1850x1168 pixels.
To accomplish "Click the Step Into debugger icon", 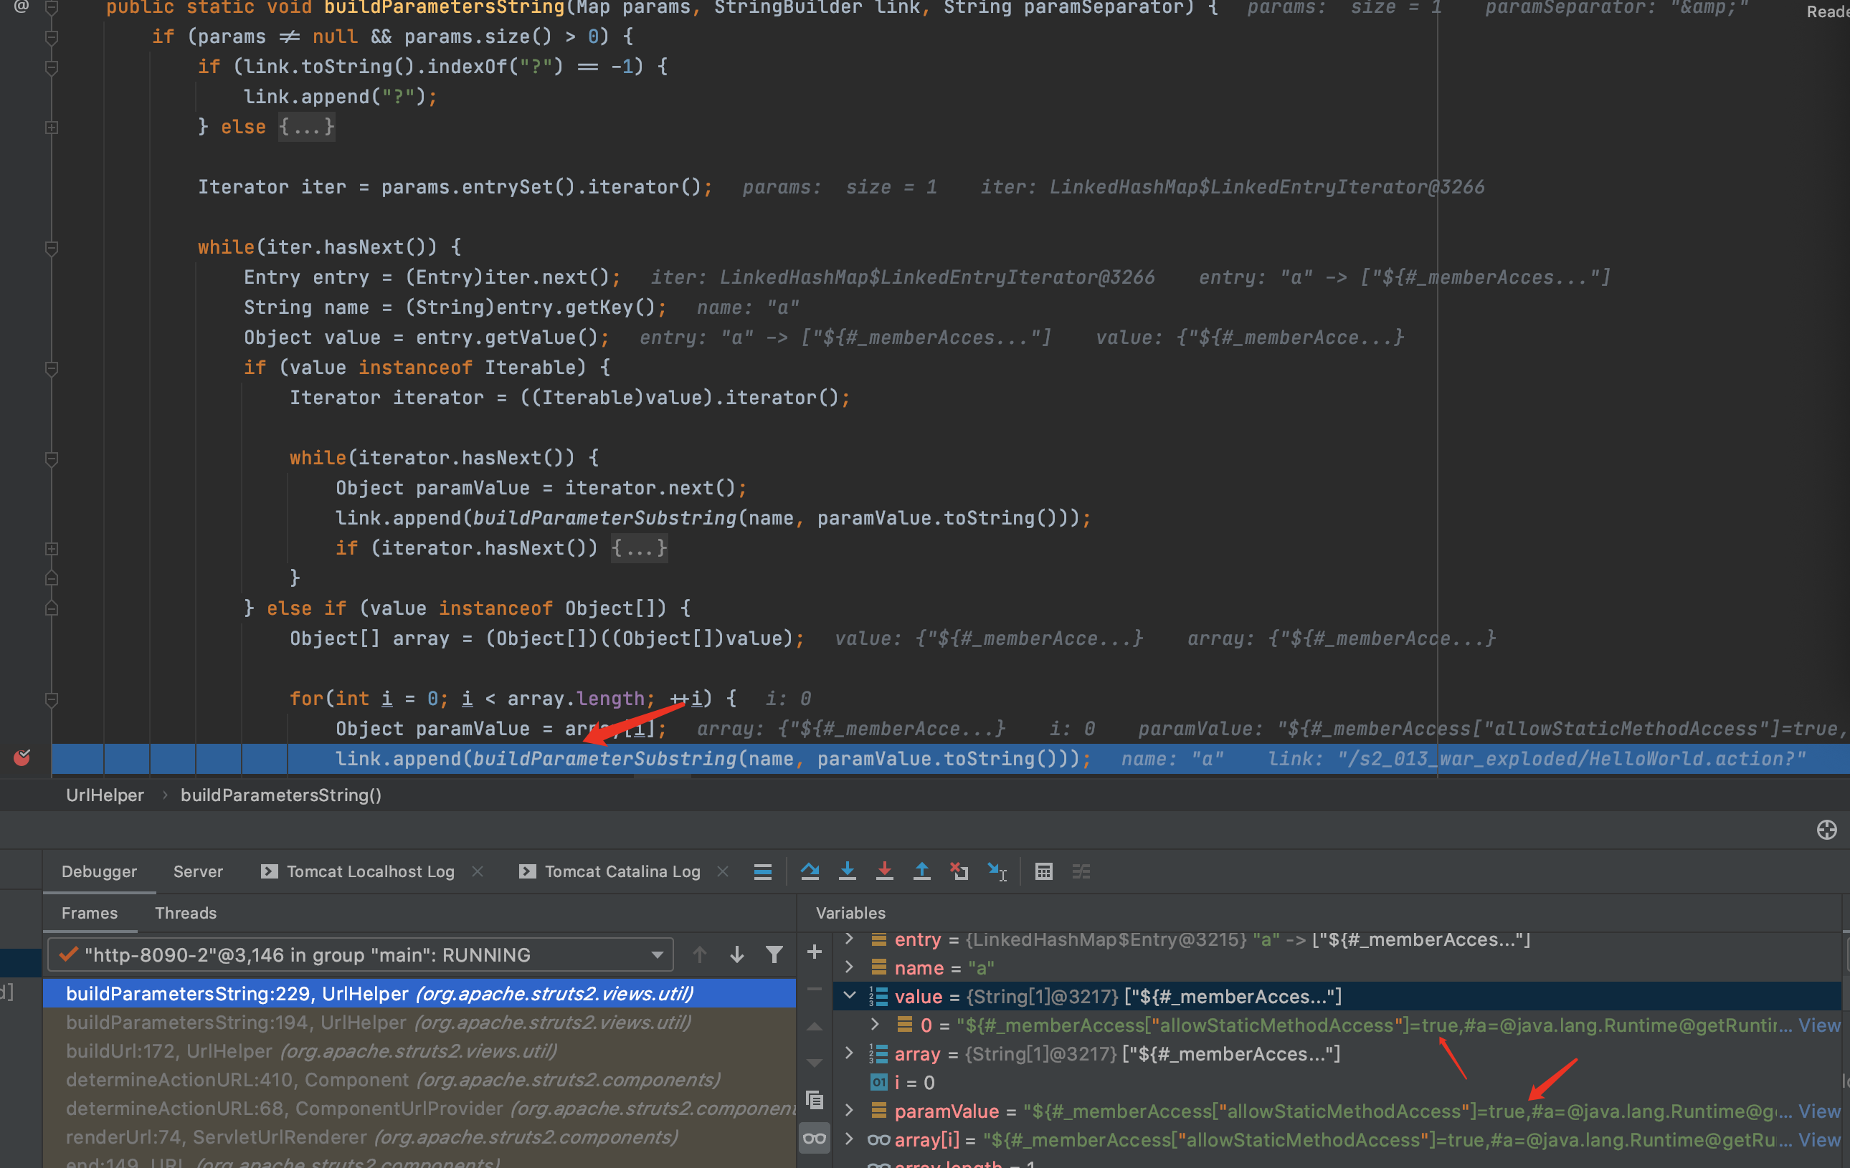I will 847,871.
